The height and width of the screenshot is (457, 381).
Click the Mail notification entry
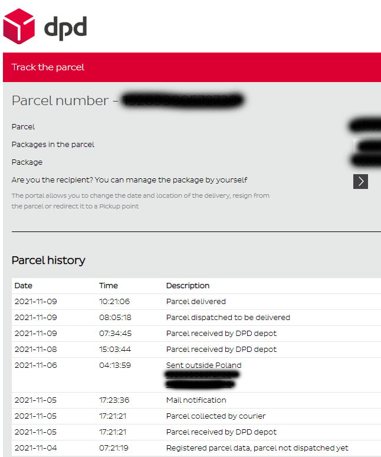pyautogui.click(x=196, y=400)
